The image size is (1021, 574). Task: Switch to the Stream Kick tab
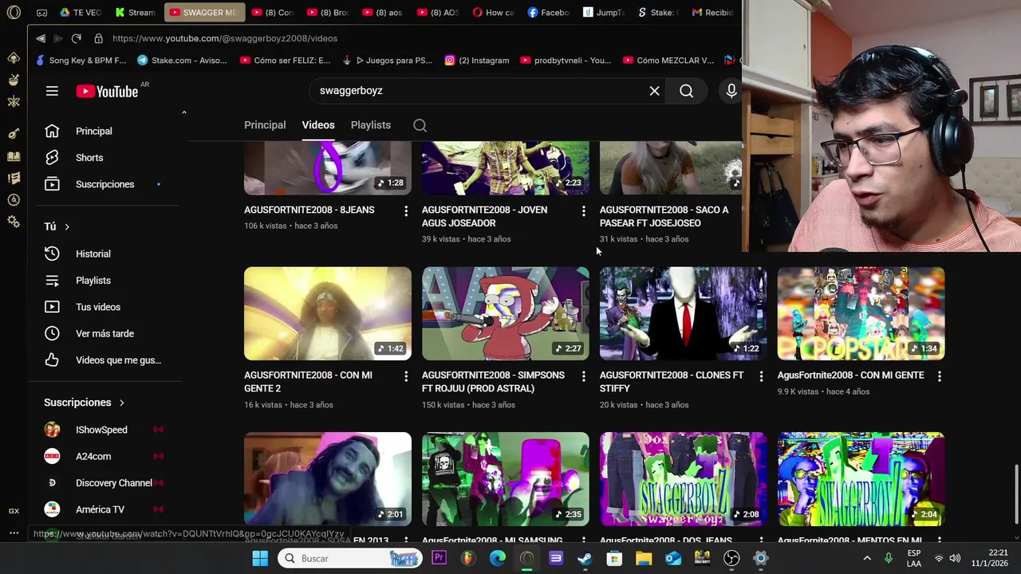point(135,12)
